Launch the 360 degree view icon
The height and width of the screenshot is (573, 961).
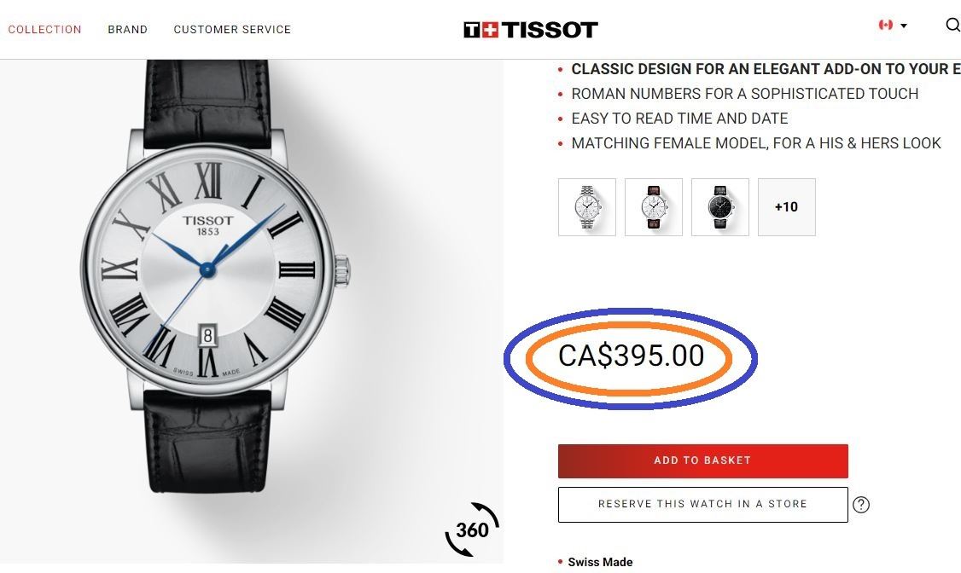tap(472, 530)
